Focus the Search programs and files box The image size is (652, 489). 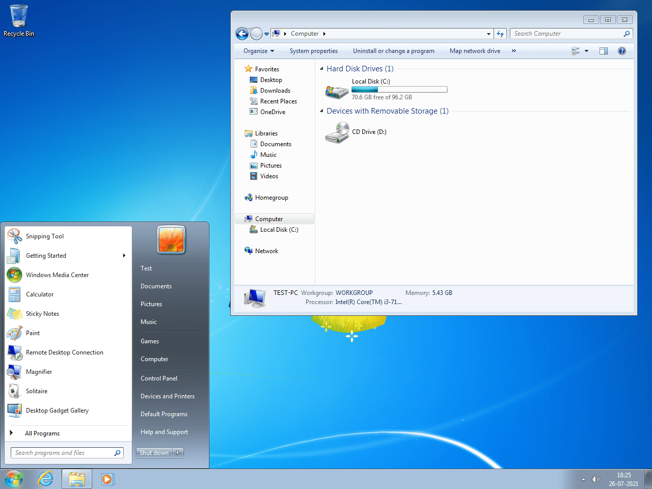point(67,453)
